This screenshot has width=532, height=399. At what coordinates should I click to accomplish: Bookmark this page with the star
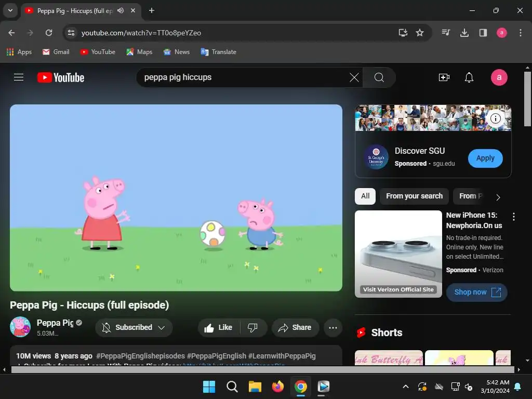coord(420,33)
